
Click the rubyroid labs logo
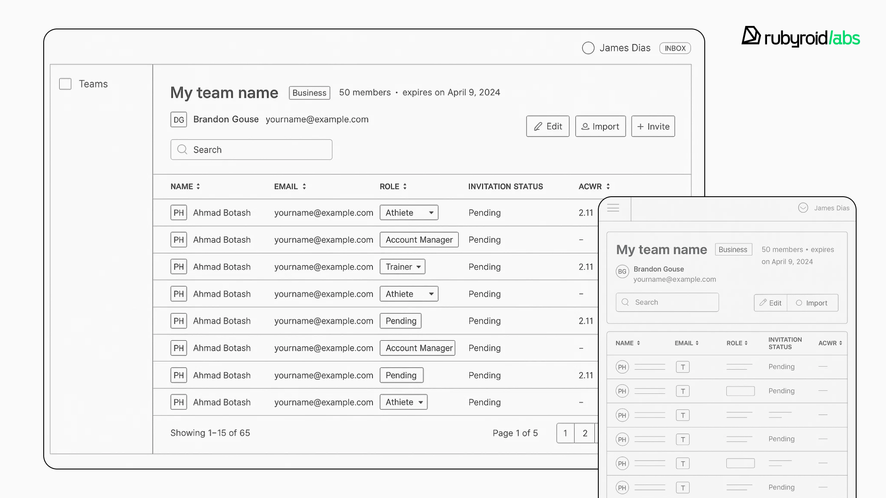(x=800, y=37)
